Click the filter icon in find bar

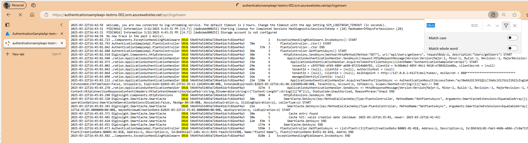pos(506,26)
